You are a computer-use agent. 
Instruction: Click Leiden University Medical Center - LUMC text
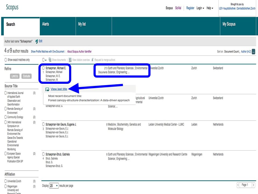[166, 124]
